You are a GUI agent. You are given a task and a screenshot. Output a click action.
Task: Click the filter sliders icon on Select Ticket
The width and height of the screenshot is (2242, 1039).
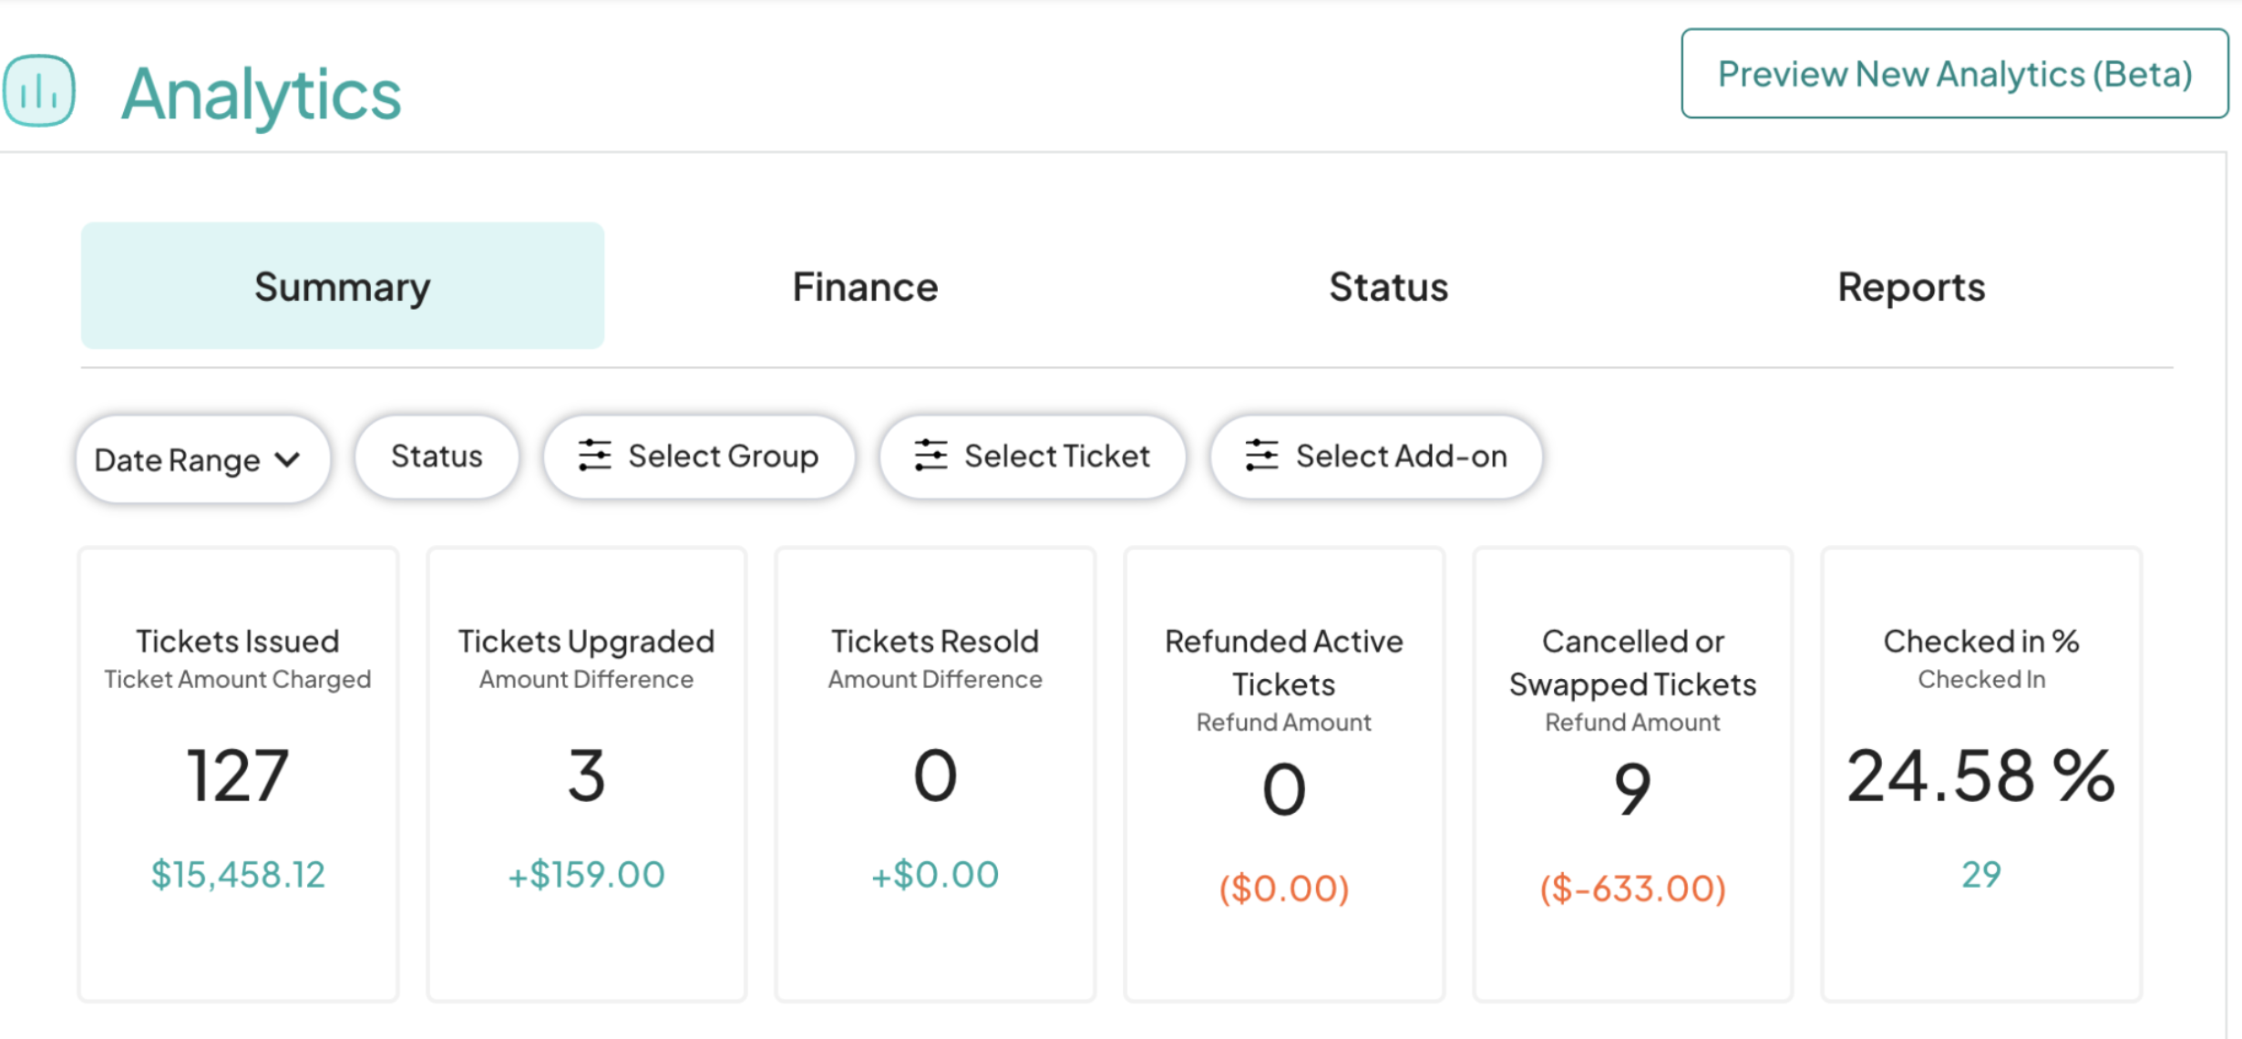tap(931, 455)
